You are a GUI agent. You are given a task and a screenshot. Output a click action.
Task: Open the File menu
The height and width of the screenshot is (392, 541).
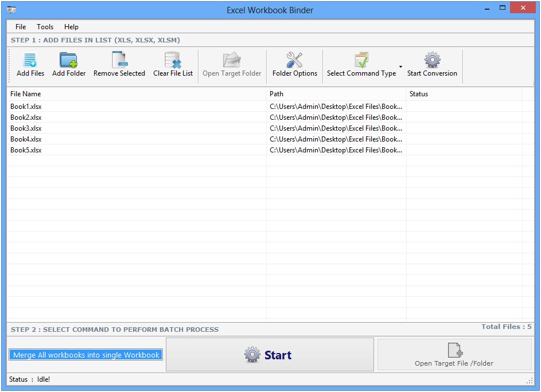(21, 27)
